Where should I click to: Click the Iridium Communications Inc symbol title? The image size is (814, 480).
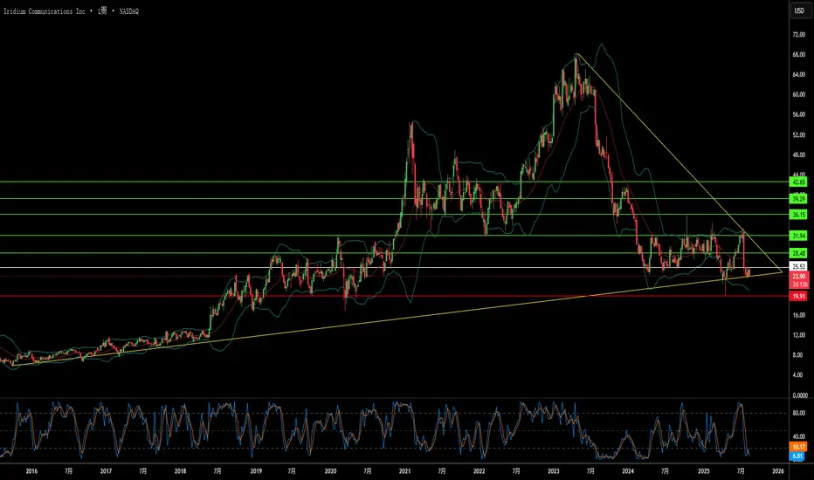pyautogui.click(x=45, y=11)
